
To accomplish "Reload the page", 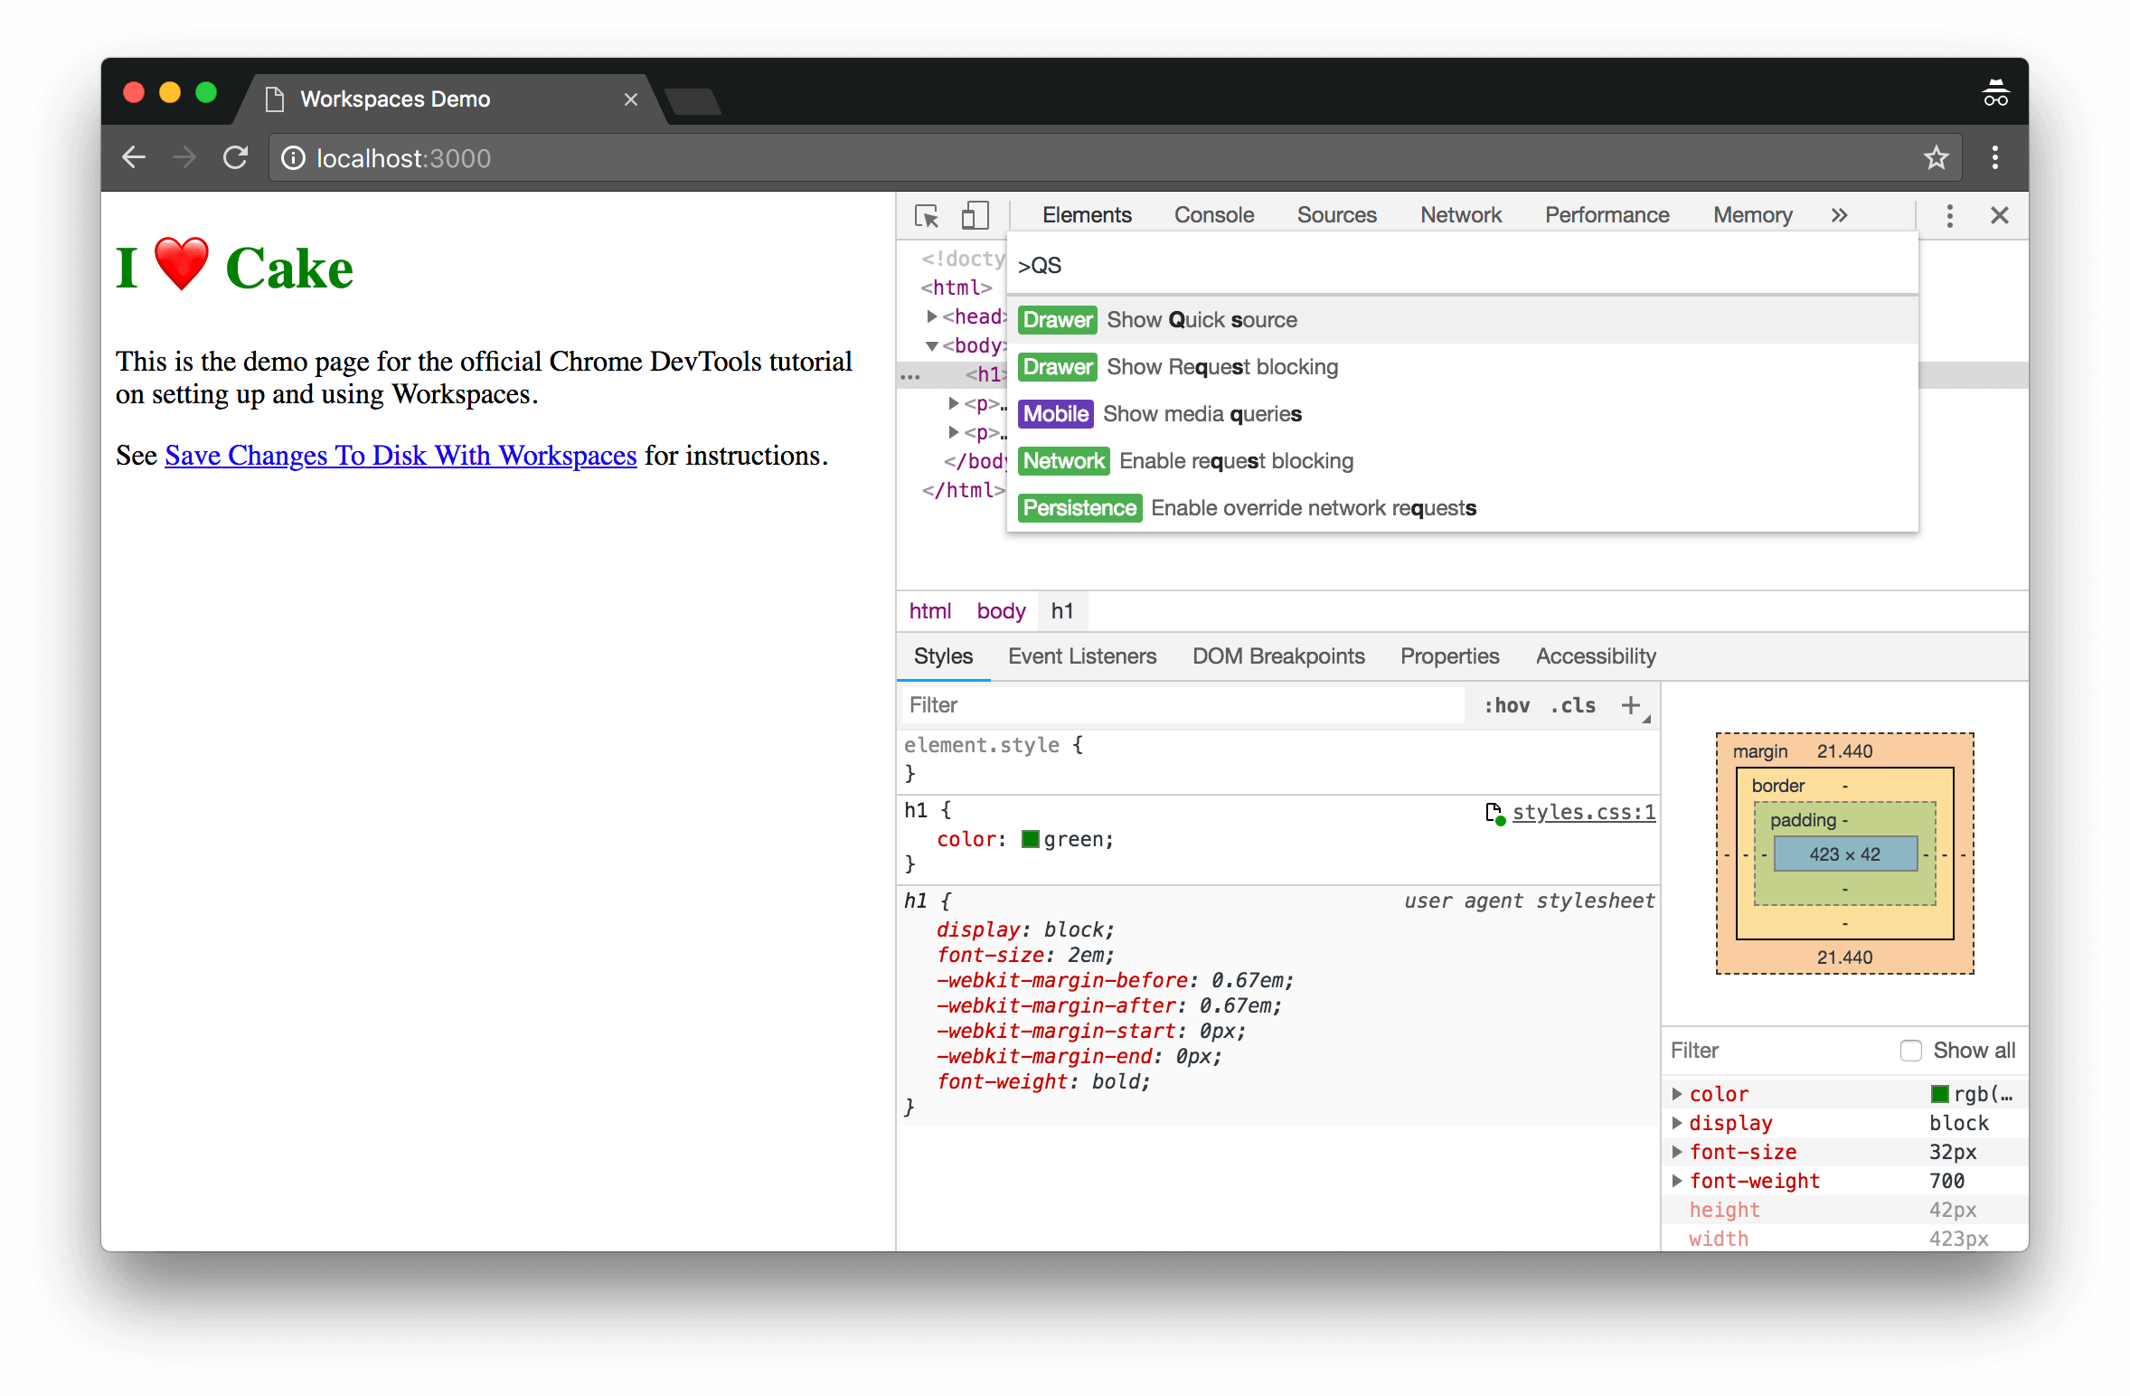I will 236,157.
